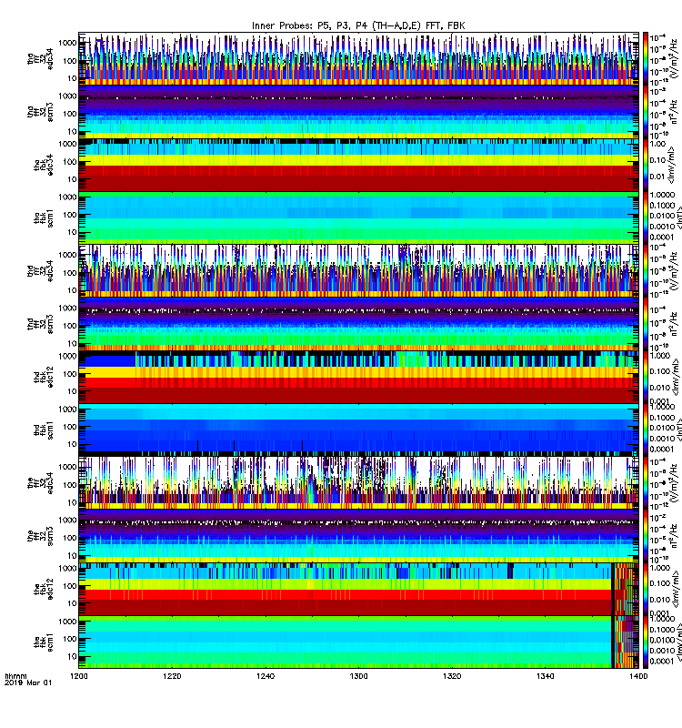This screenshot has height=728, width=682.
Task: Click the 'hhmm' time format label
Action: pos(15,676)
